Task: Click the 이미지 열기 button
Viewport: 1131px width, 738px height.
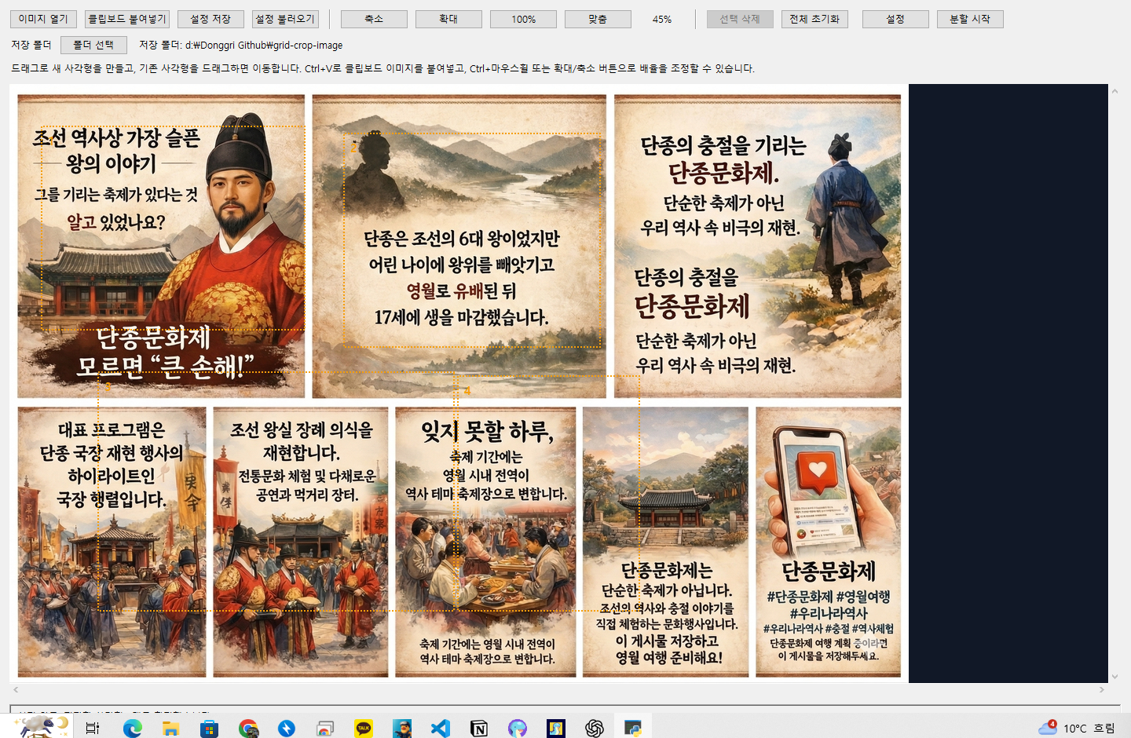Action: (43, 19)
